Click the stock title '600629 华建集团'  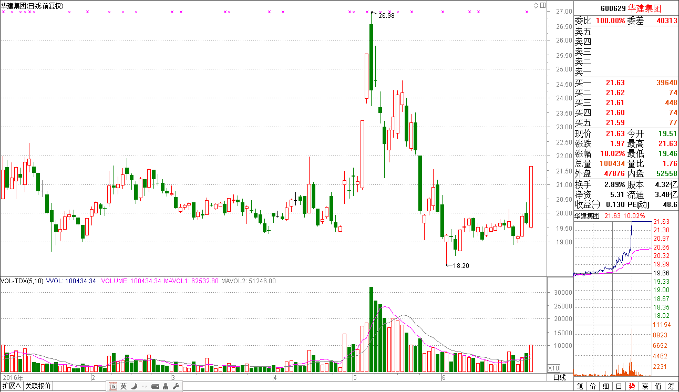click(x=631, y=8)
